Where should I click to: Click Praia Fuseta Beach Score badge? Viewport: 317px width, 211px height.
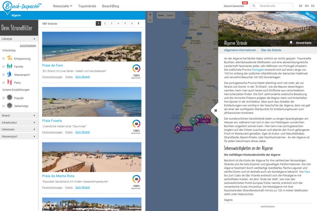point(136,123)
